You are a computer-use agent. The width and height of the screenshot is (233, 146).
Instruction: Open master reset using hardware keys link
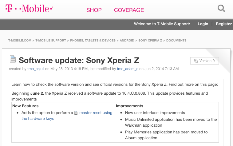point(96,113)
